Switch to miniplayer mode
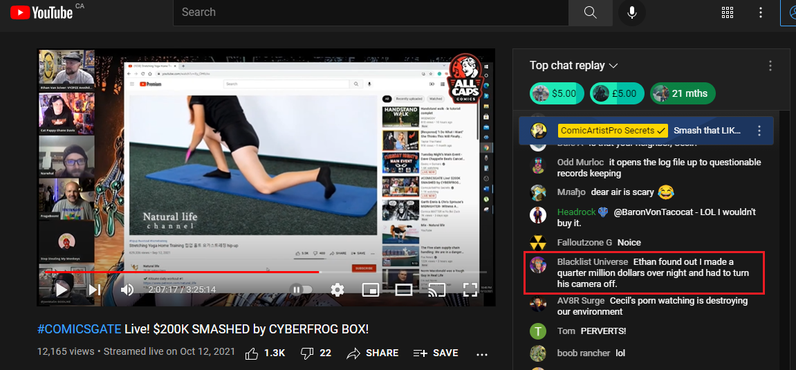The width and height of the screenshot is (796, 370). [371, 290]
